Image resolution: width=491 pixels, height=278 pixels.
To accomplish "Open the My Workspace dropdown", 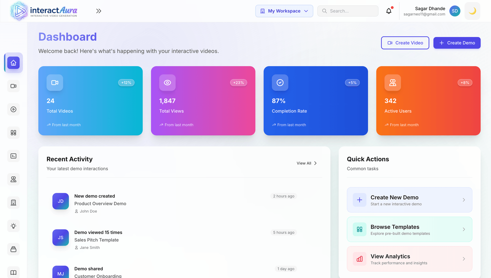I will [x=284, y=11].
